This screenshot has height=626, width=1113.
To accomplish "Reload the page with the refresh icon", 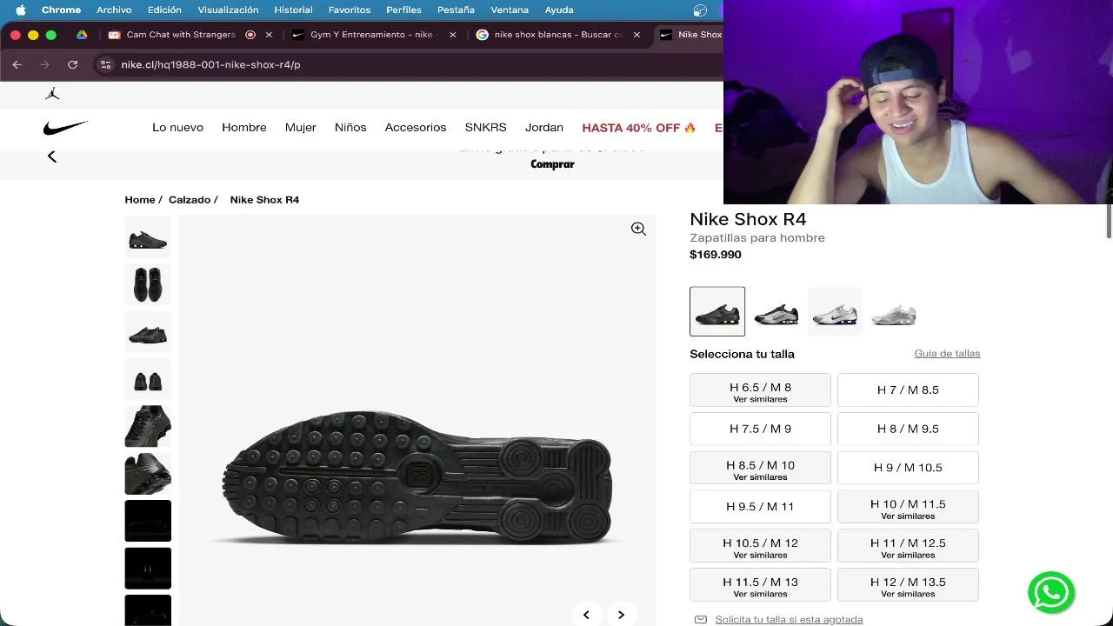I will tap(73, 64).
